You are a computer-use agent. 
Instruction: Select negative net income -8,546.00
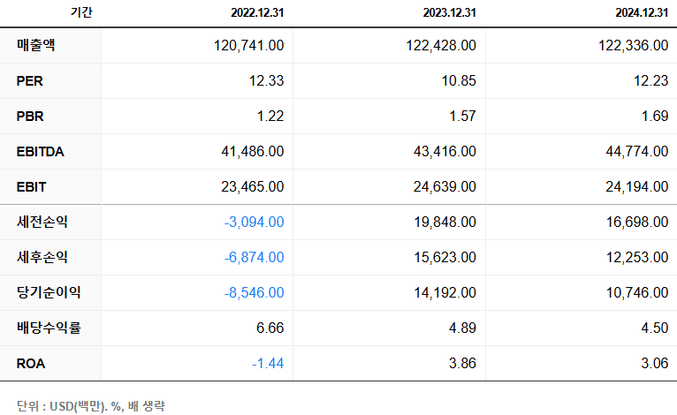coord(254,293)
